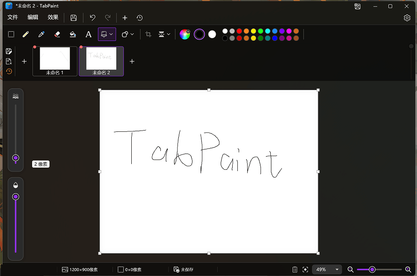Click the fit-to-screen icon in status bar
Screen dimensions: 417x276
tap(305, 269)
